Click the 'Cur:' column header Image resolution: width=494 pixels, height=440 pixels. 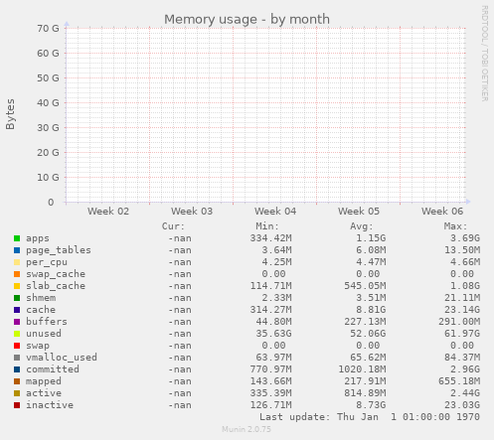pyautogui.click(x=173, y=226)
